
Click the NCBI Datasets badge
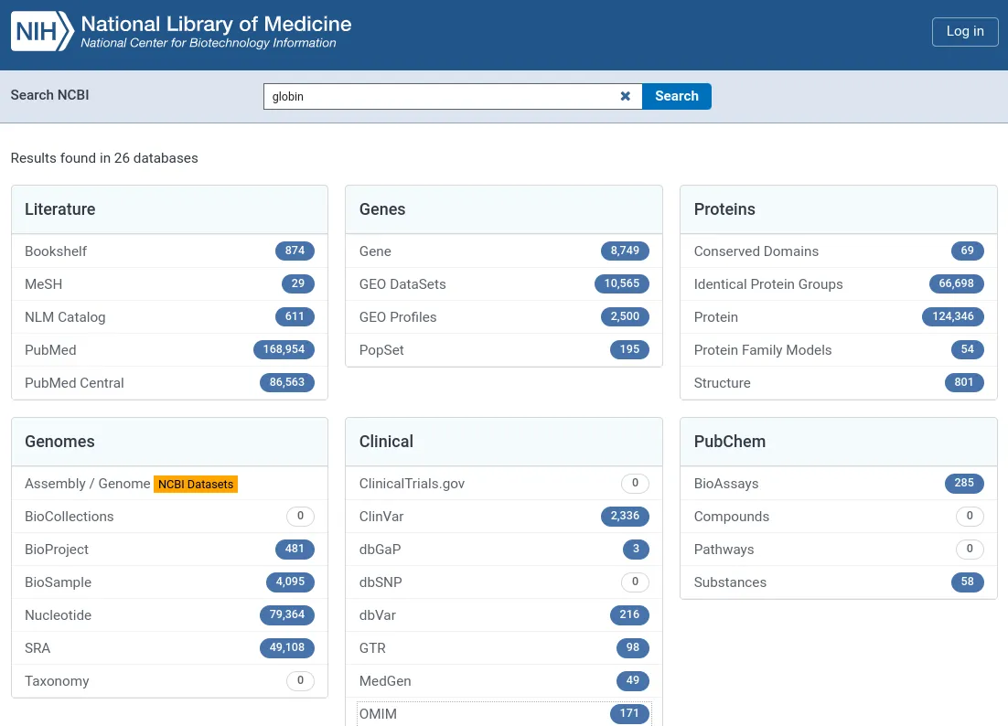point(195,484)
